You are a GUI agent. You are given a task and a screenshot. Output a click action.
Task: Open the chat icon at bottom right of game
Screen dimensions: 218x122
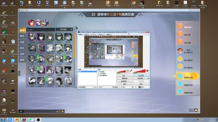196,110
